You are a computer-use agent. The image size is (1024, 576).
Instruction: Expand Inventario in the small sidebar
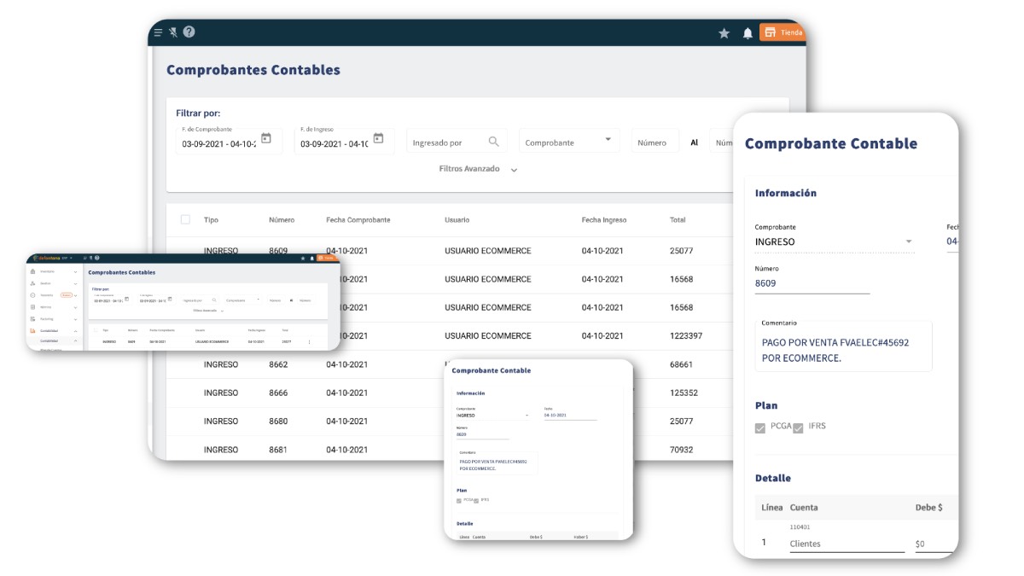tap(75, 271)
